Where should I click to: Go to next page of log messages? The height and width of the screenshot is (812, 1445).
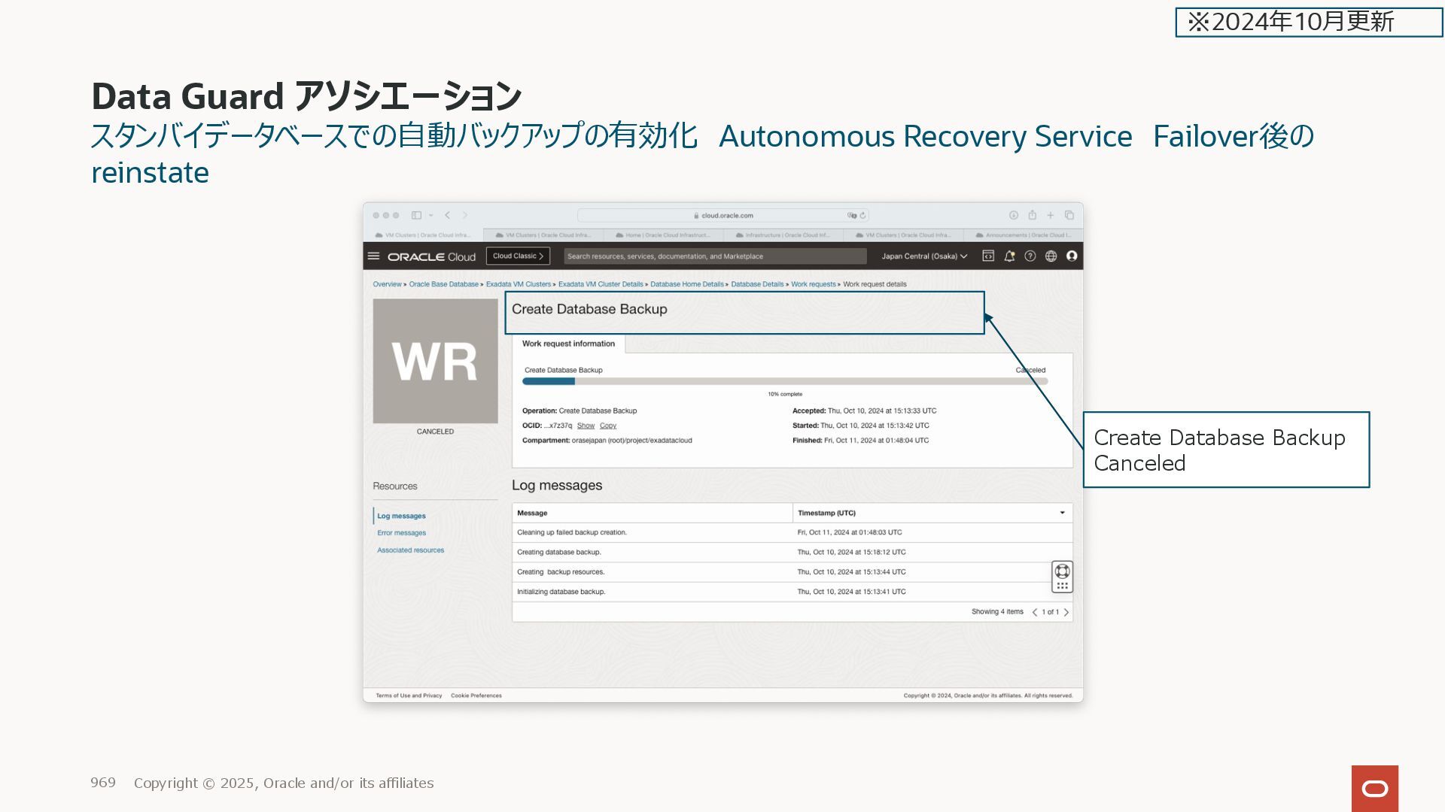coord(1066,612)
